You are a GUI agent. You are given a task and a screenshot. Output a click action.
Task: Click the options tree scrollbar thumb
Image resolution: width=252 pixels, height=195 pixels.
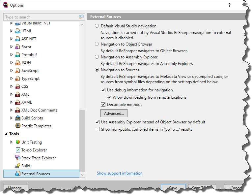pos(82,141)
